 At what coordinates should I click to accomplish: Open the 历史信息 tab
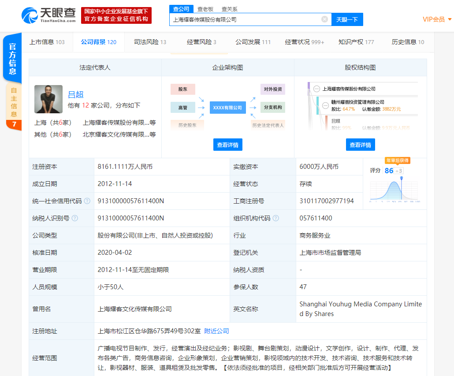point(408,42)
